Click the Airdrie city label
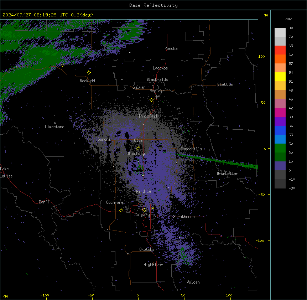This screenshot has height=300, width=307. click(x=144, y=191)
